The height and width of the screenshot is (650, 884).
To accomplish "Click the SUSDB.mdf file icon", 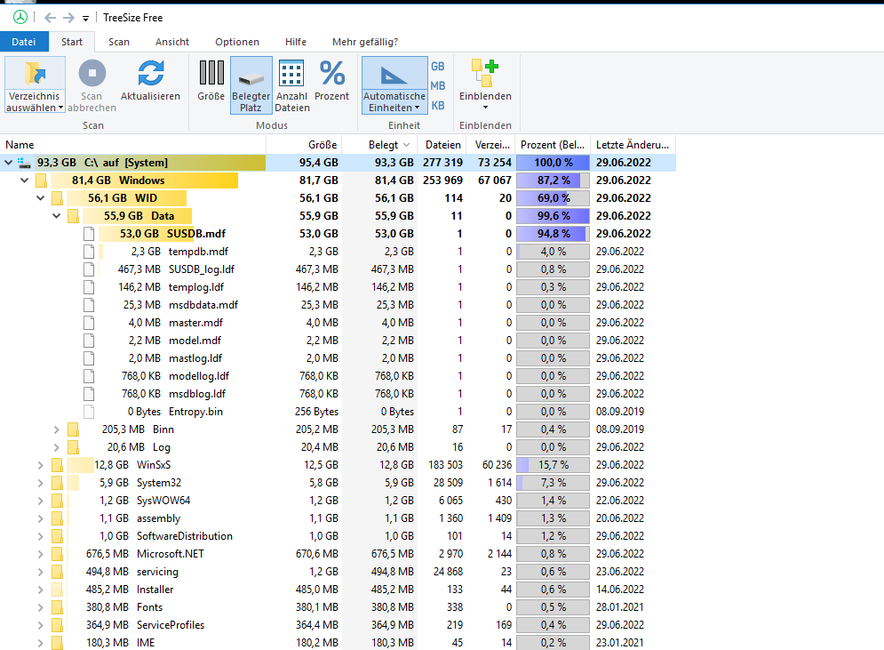I will pos(89,234).
